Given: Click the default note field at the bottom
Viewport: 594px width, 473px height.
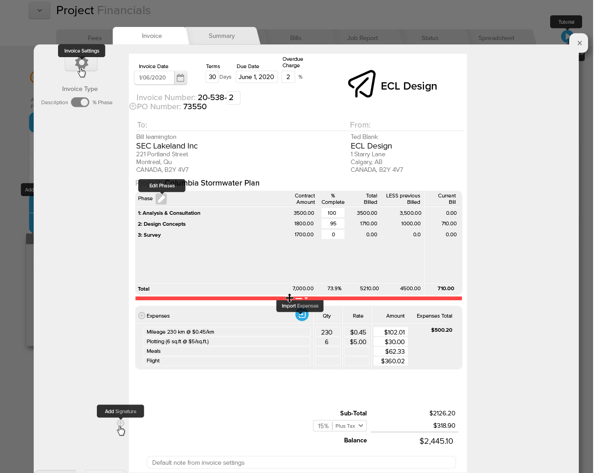Looking at the screenshot, I should (x=301, y=462).
